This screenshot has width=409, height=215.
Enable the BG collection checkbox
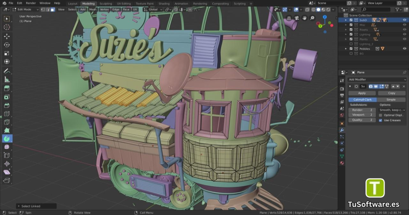(x=351, y=54)
